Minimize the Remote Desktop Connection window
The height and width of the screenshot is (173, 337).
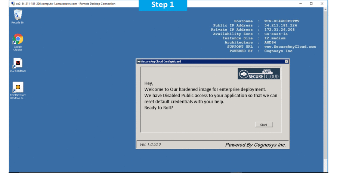coord(300,4)
